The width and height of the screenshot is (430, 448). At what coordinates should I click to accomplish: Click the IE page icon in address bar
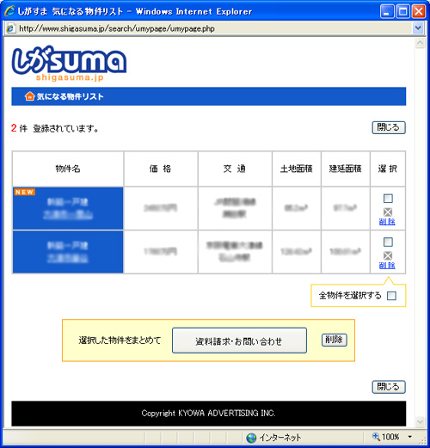(x=10, y=28)
